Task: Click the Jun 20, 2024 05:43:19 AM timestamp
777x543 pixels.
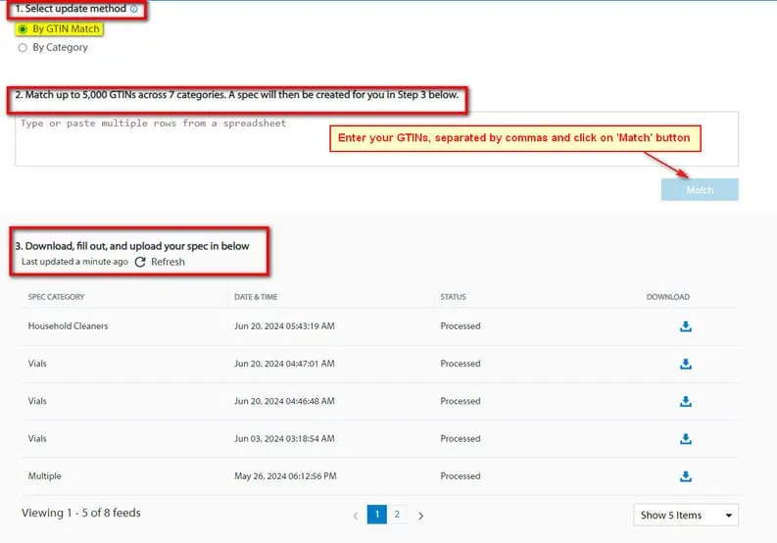Action: (x=284, y=326)
